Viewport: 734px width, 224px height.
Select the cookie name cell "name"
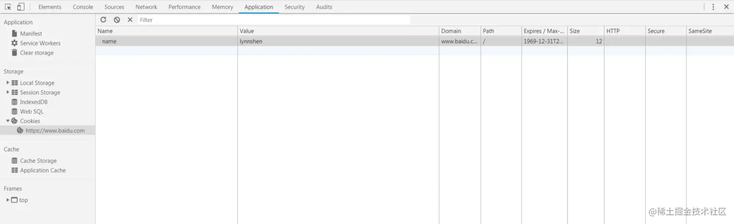tap(167, 41)
